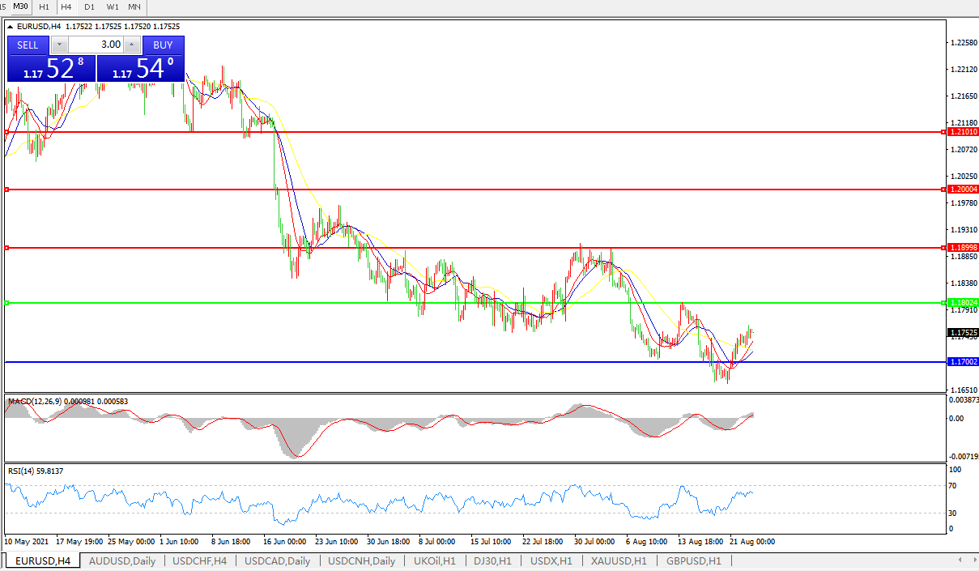Decrease trade volume with the down arrow
The height and width of the screenshot is (571, 979).
[58, 45]
